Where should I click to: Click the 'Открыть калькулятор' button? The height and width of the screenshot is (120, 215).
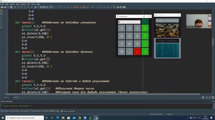[167, 21]
